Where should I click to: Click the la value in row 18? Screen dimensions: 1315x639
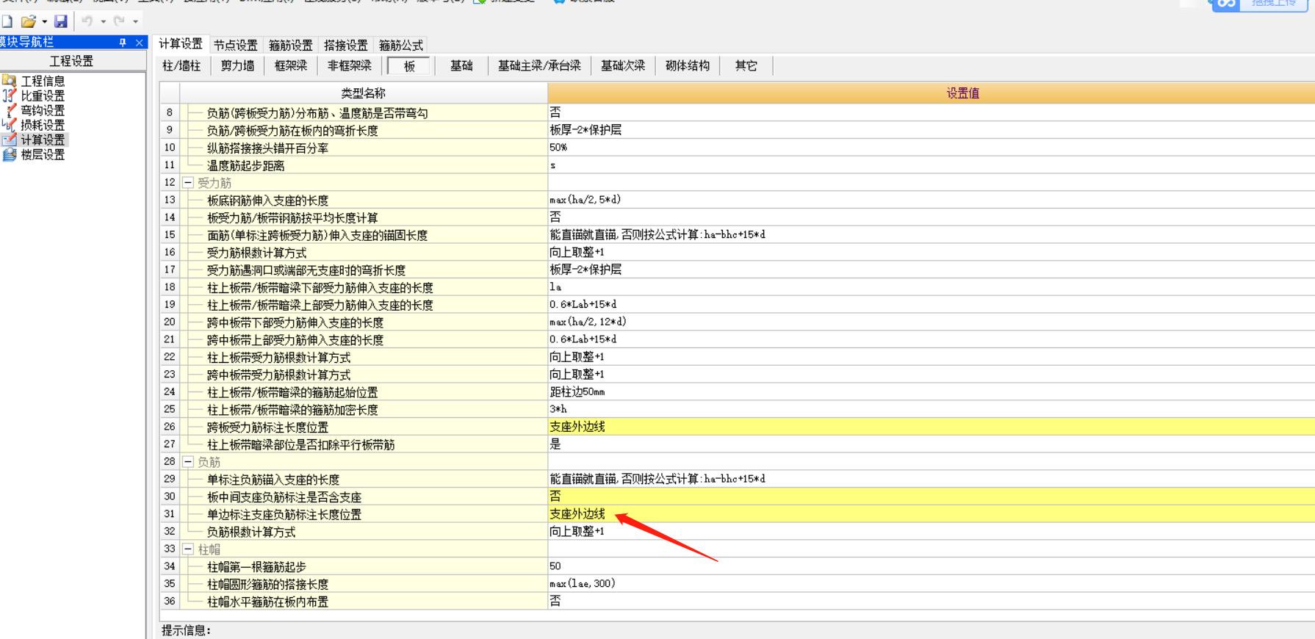click(932, 287)
